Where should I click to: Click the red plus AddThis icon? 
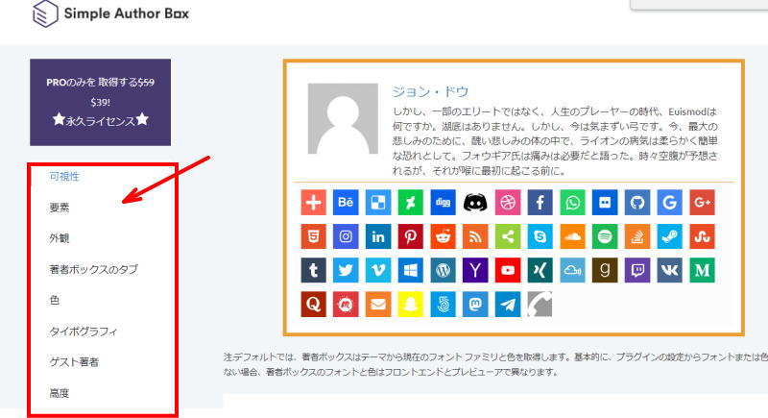click(x=314, y=203)
